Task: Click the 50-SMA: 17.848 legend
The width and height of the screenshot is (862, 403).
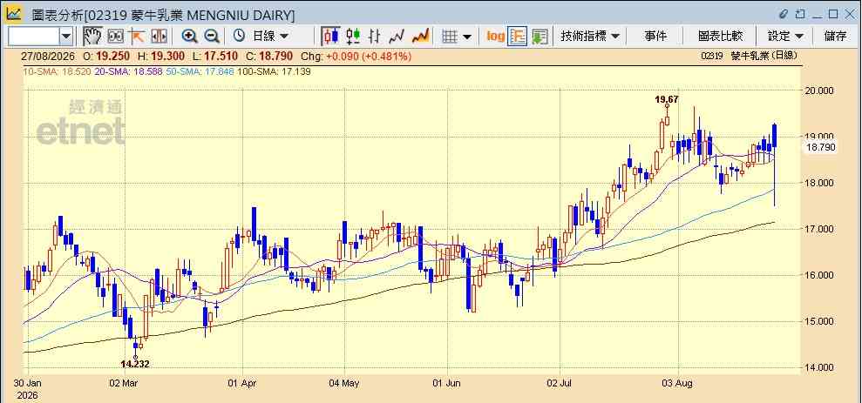Action: pyautogui.click(x=199, y=71)
